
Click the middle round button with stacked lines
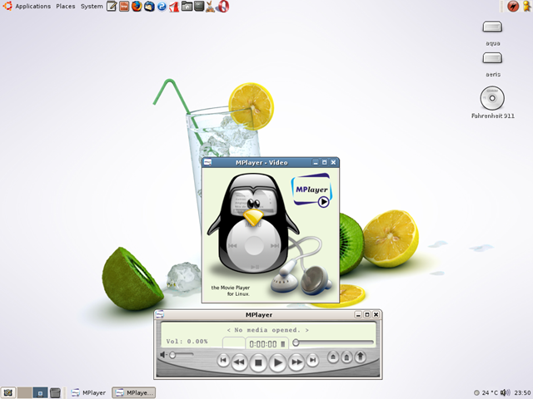[346, 357]
